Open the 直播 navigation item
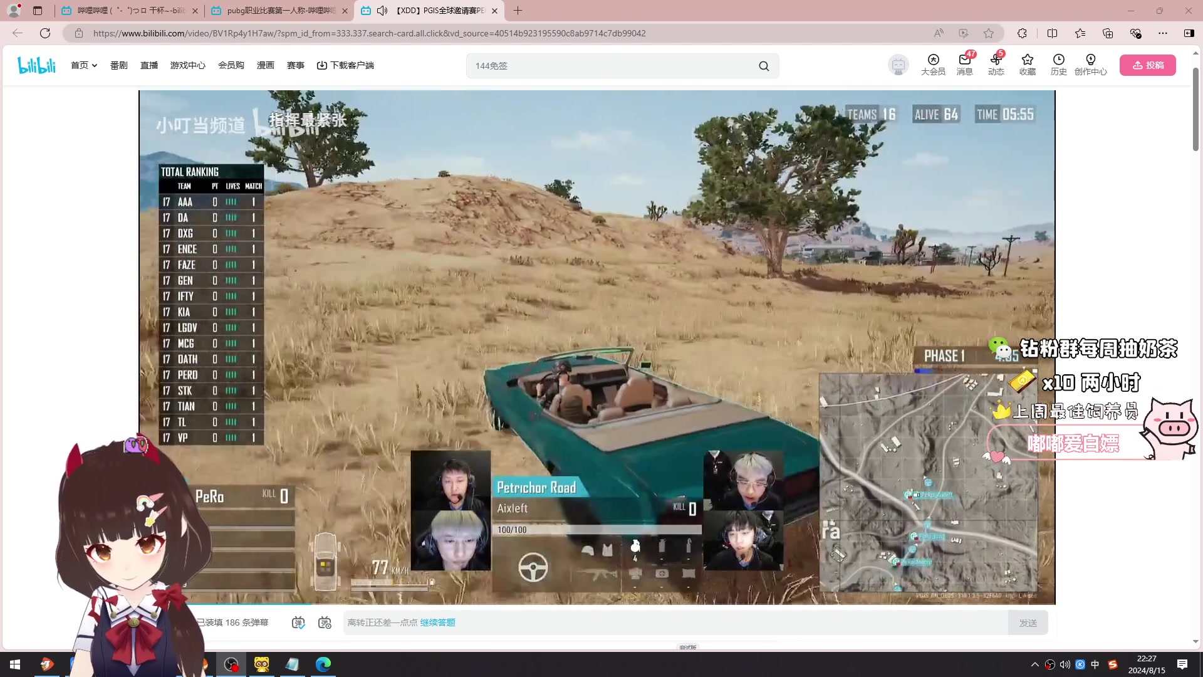 [x=149, y=65]
